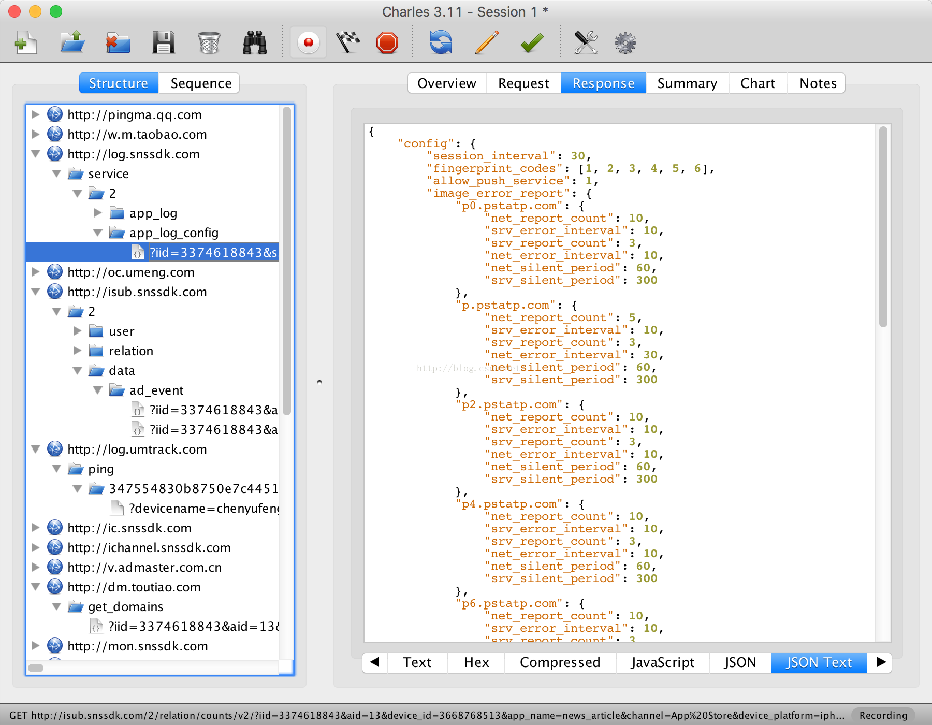
Task: Click the Save session floppy icon
Action: coord(163,42)
